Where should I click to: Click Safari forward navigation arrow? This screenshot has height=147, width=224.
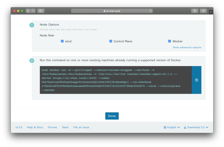[x=33, y=11]
